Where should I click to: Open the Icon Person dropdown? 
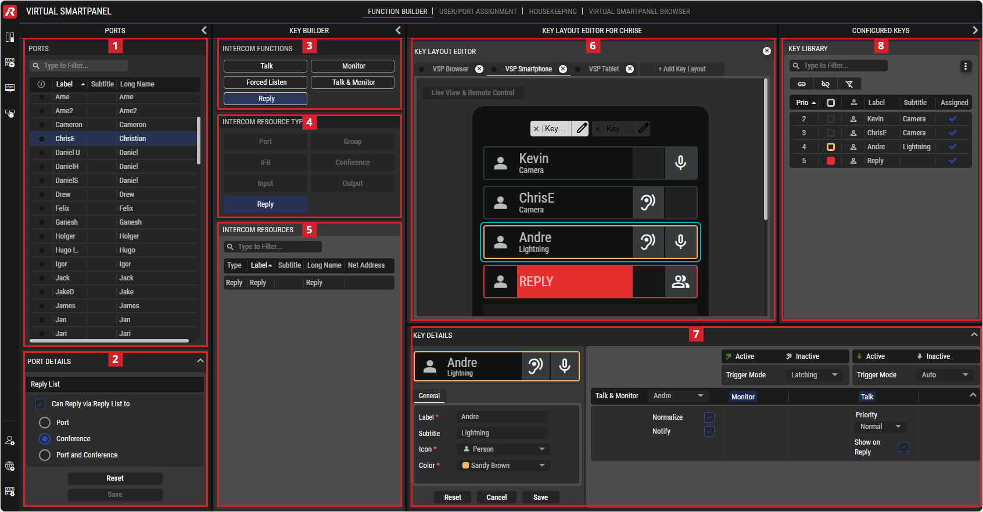tap(504, 449)
